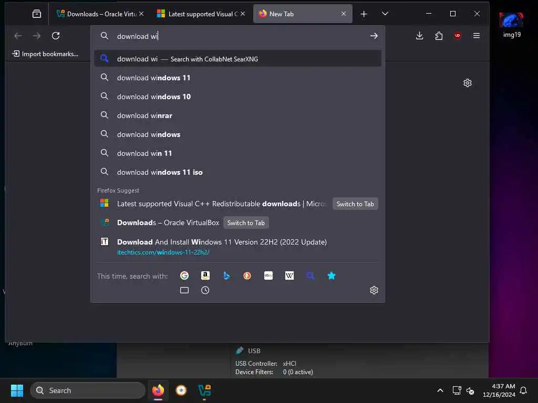Open clock showing 4:37 AM
This screenshot has height=403, width=538.
click(x=499, y=390)
